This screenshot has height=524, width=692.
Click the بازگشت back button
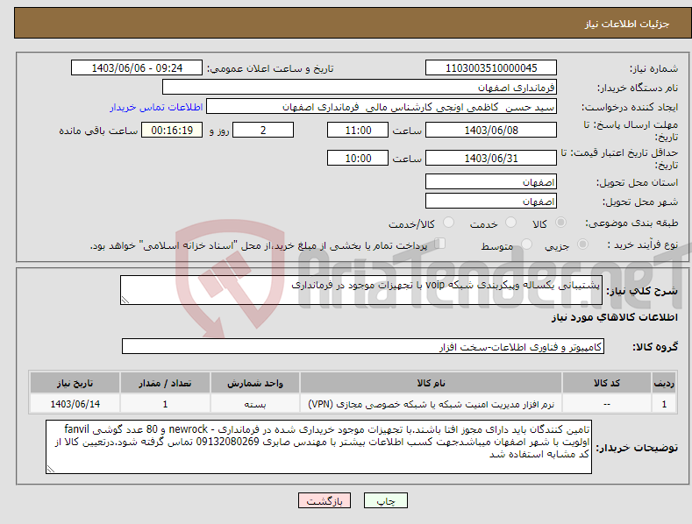pyautogui.click(x=325, y=500)
